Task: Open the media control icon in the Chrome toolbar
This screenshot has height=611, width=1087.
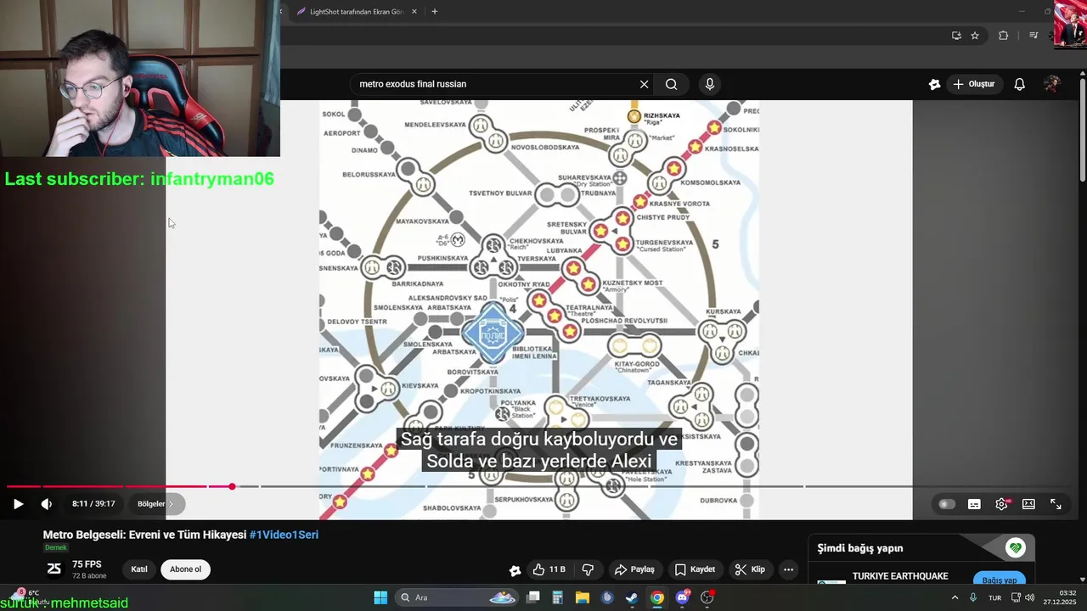Action: 1033,36
